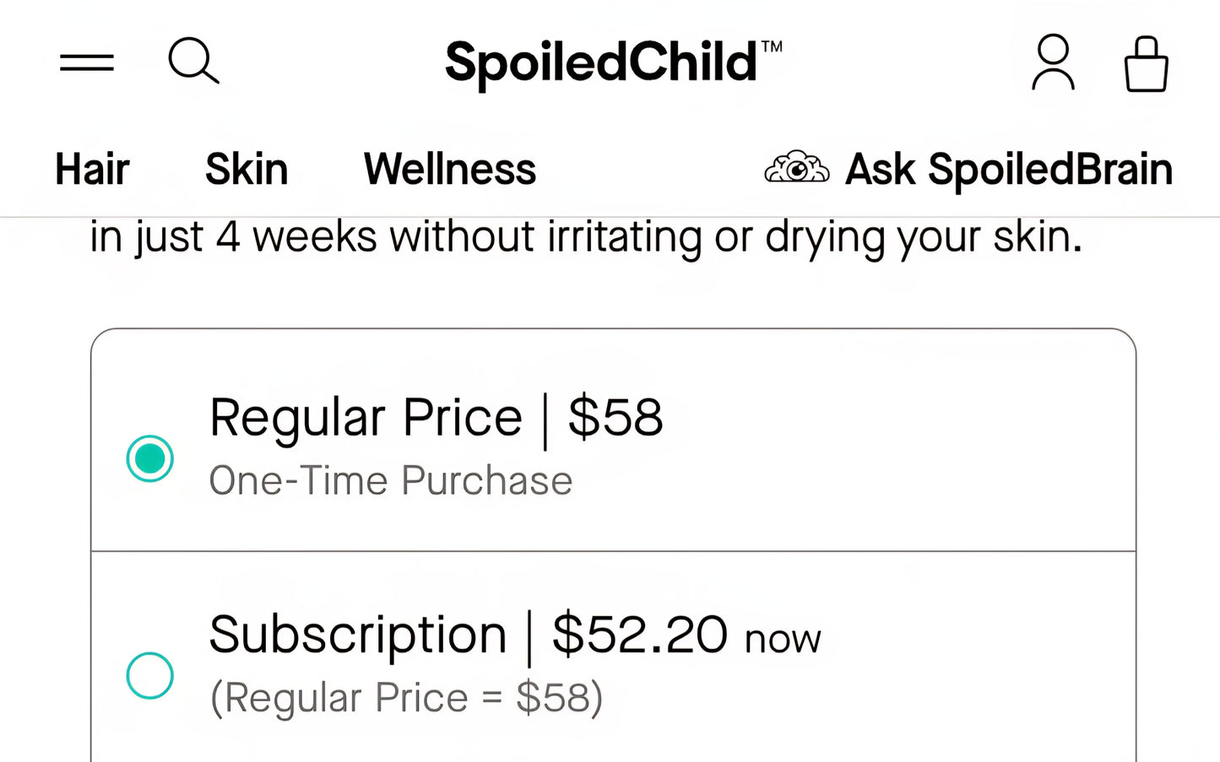Open the Skin category menu
The width and height of the screenshot is (1220, 762).
(x=247, y=169)
